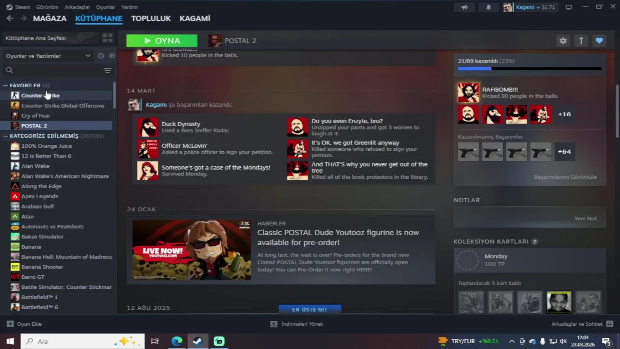This screenshot has height=349, width=620.
Task: Open the announcements megaphone icon
Action: point(465,7)
